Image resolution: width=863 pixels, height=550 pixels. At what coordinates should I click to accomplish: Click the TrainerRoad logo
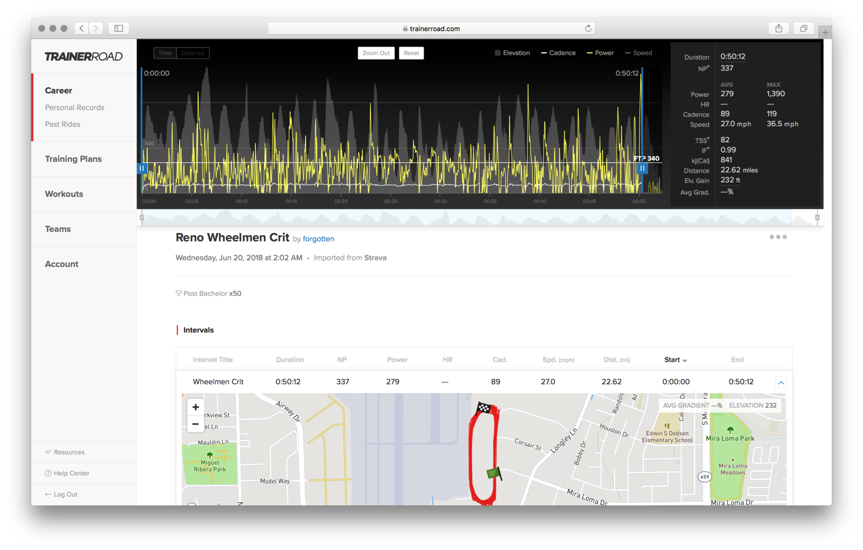pyautogui.click(x=83, y=56)
